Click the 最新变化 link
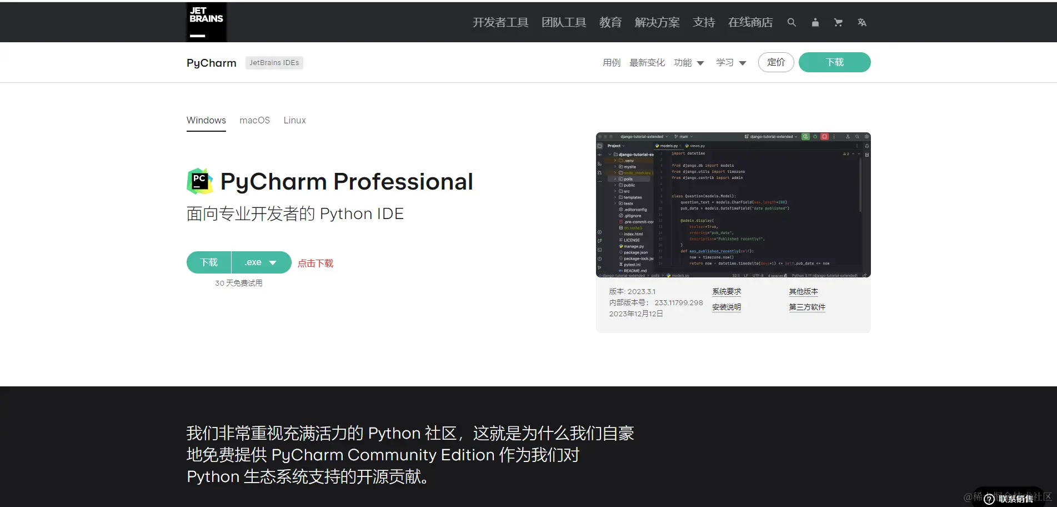The width and height of the screenshot is (1057, 507). click(647, 63)
